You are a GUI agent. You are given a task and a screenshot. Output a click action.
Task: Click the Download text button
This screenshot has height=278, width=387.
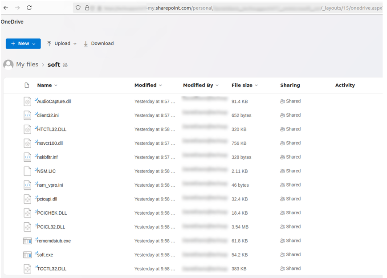pyautogui.click(x=102, y=44)
